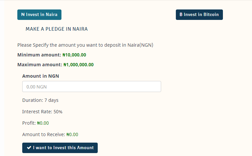The image size is (252, 156).
Task: Click the green ₦0.00 Amount to Receive value
Action: (x=72, y=134)
